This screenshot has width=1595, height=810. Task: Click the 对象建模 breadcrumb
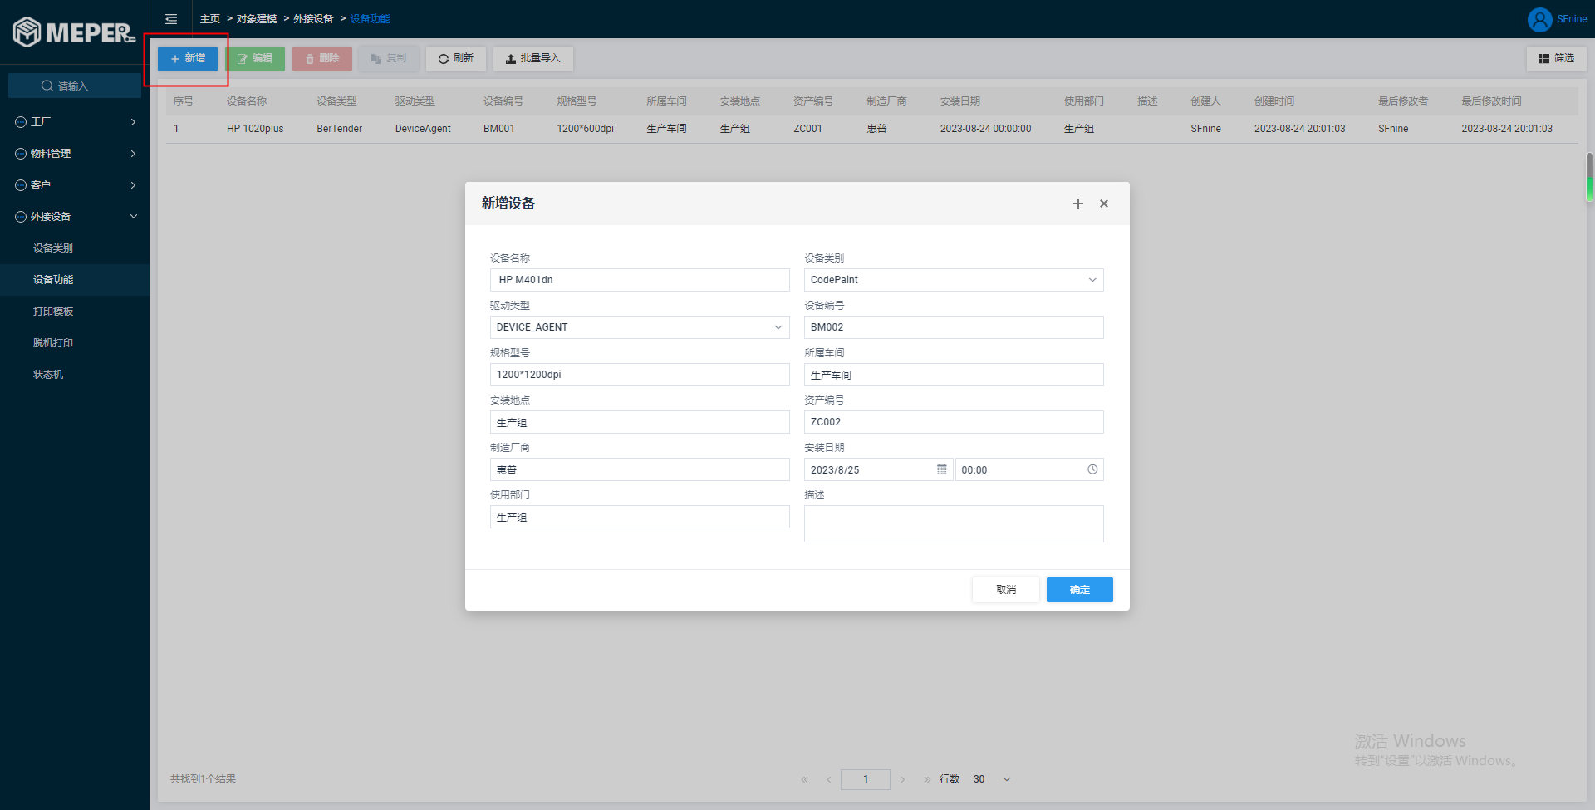[257, 19]
